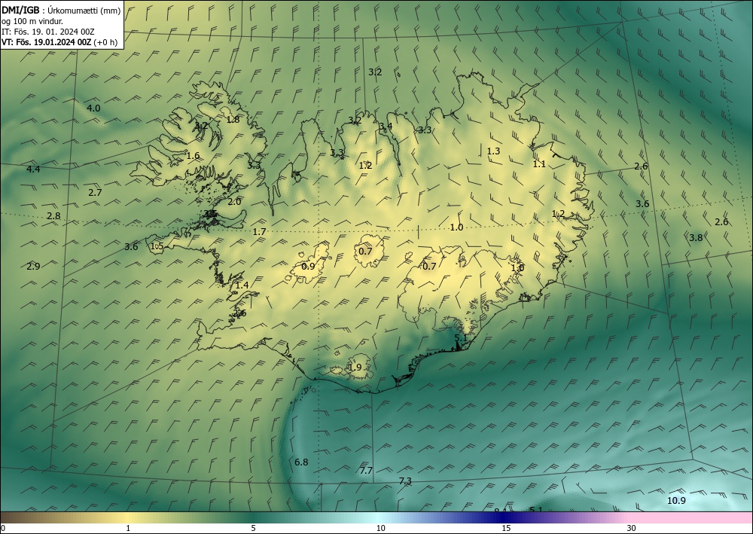Click the "DMI/IGB : Úrkomumætti (mm)" title line
This screenshot has height=534, width=753.
point(61,11)
